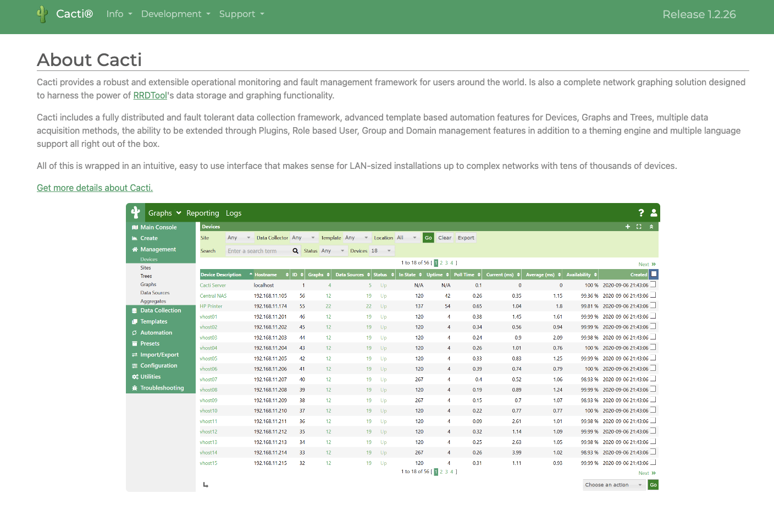Screen dimensions: 774x515
Task: Follow the RRDTool link
Action: click(150, 96)
